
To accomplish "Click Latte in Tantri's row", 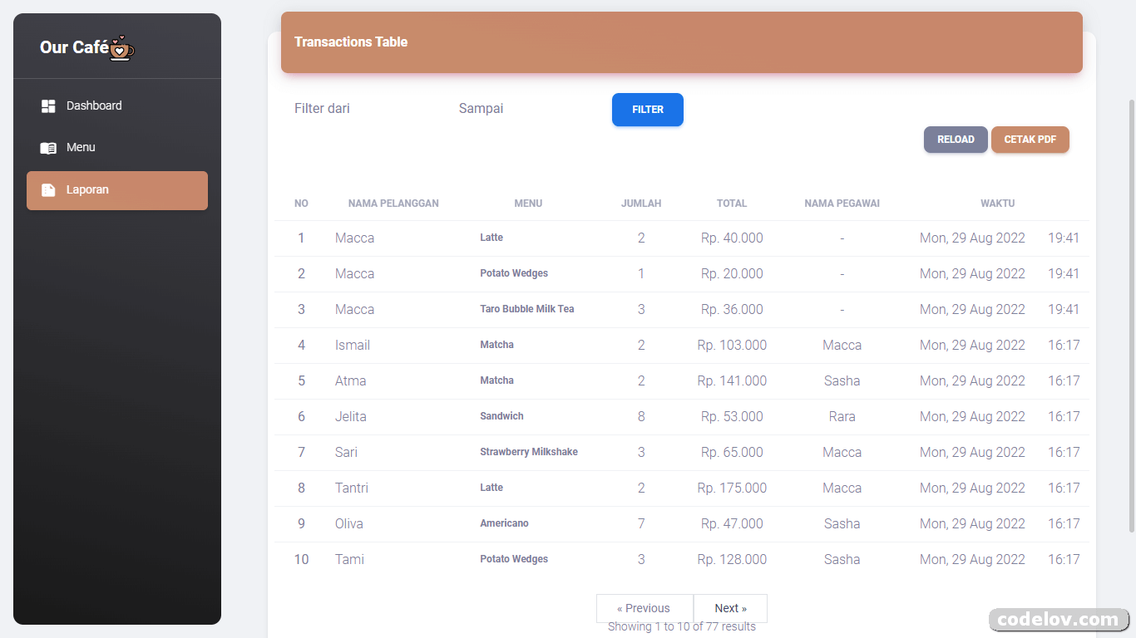I will point(491,488).
